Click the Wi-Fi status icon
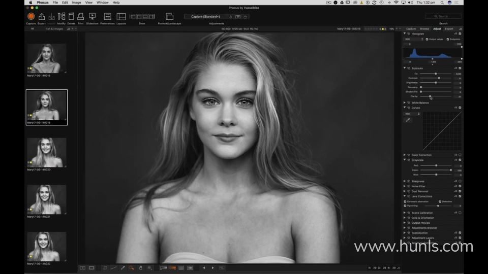 [x=396, y=3]
